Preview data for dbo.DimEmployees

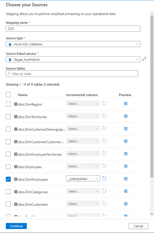click(126, 179)
